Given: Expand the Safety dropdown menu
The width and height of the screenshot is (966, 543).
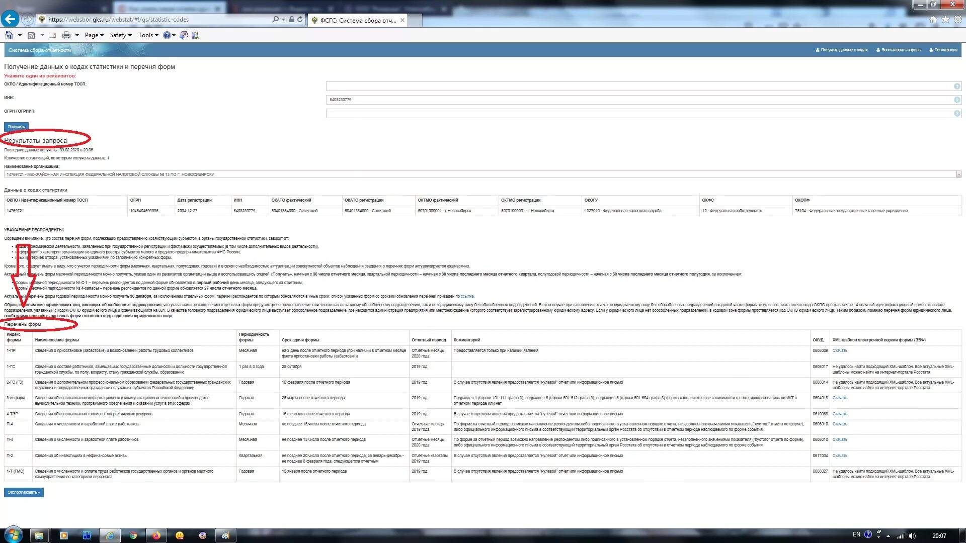Looking at the screenshot, I should (x=120, y=35).
